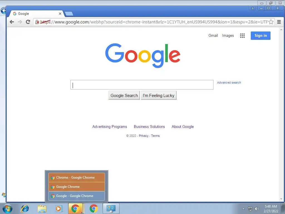Switch to 'Google - Google Chrome' window
This screenshot has width=285, height=214.
pos(77,196)
